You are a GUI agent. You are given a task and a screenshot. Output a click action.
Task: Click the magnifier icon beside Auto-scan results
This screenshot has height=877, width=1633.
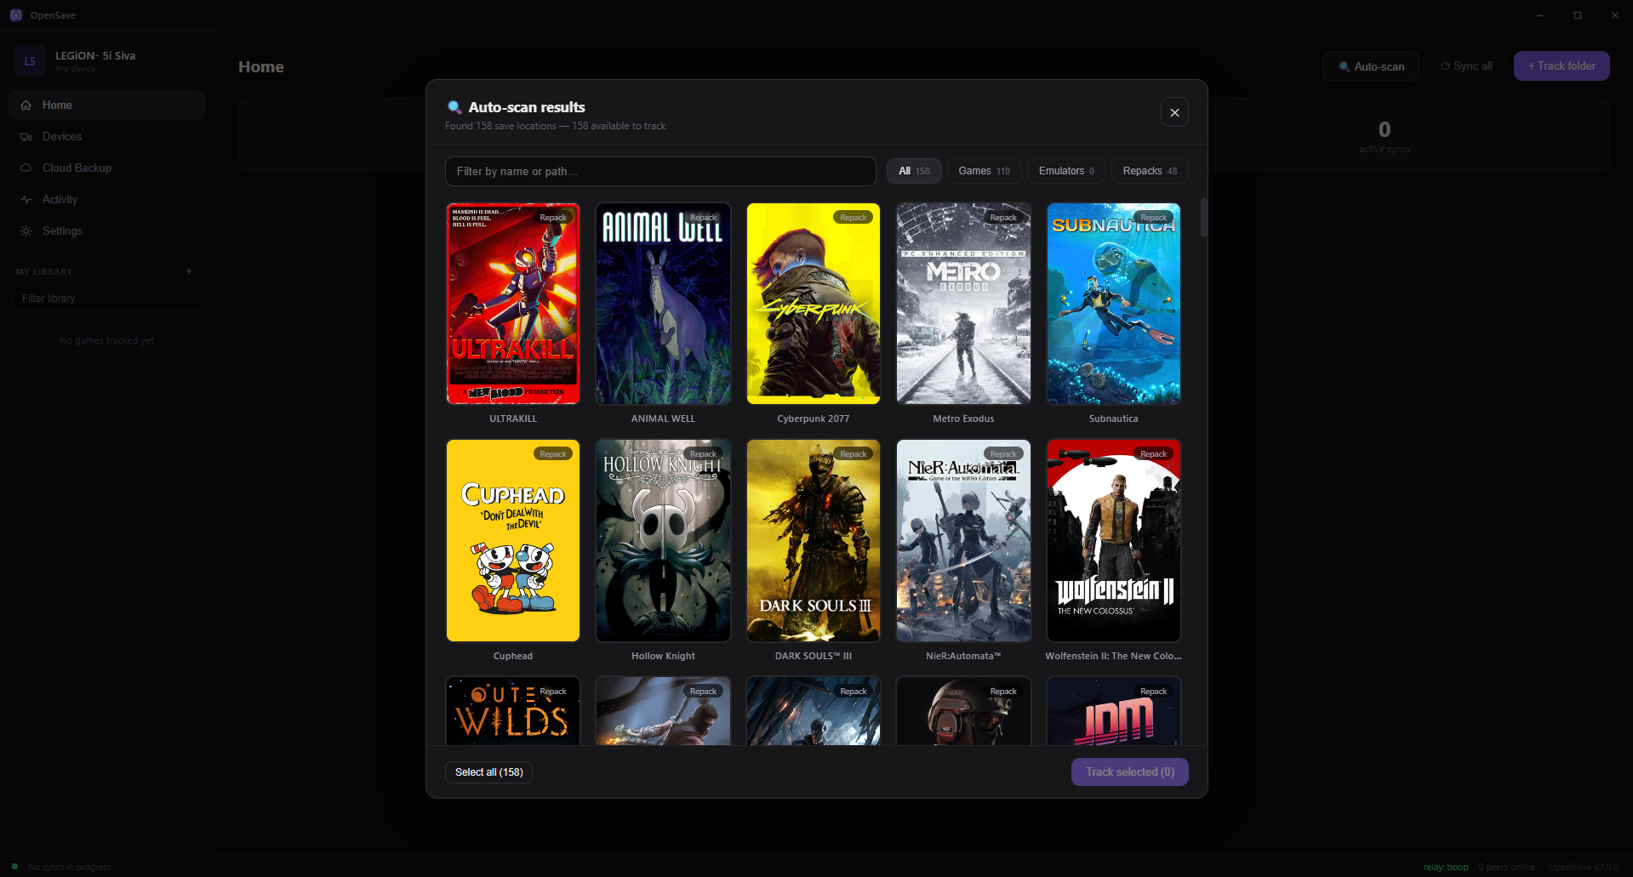(x=454, y=107)
